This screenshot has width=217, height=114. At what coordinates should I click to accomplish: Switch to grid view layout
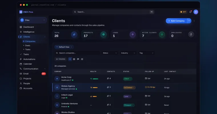point(74,59)
